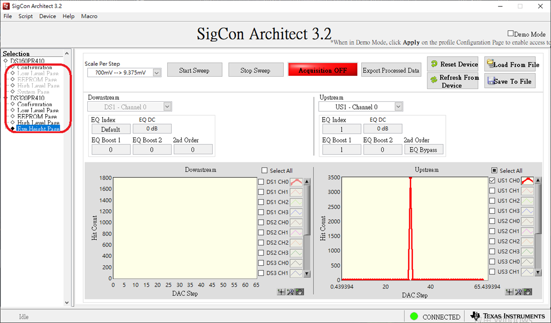
Task: Check the DS2 CH0 channel checkbox
Action: 261,222
